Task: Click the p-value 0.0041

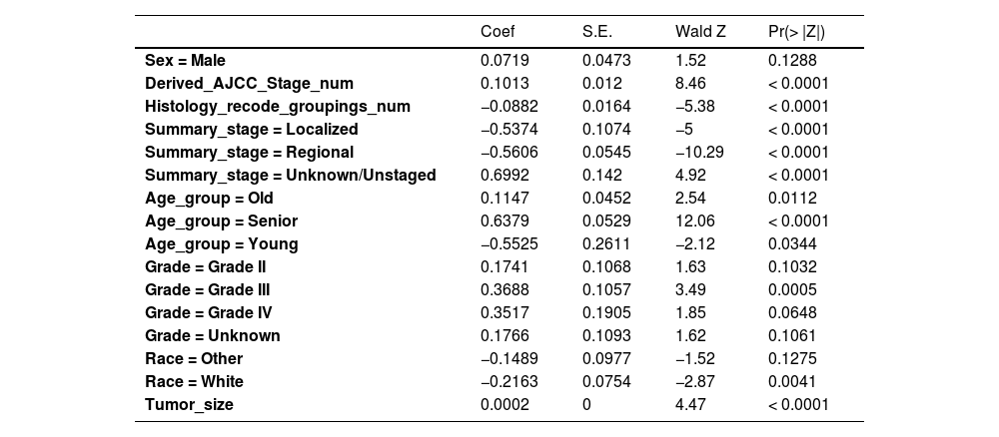Action: click(792, 382)
